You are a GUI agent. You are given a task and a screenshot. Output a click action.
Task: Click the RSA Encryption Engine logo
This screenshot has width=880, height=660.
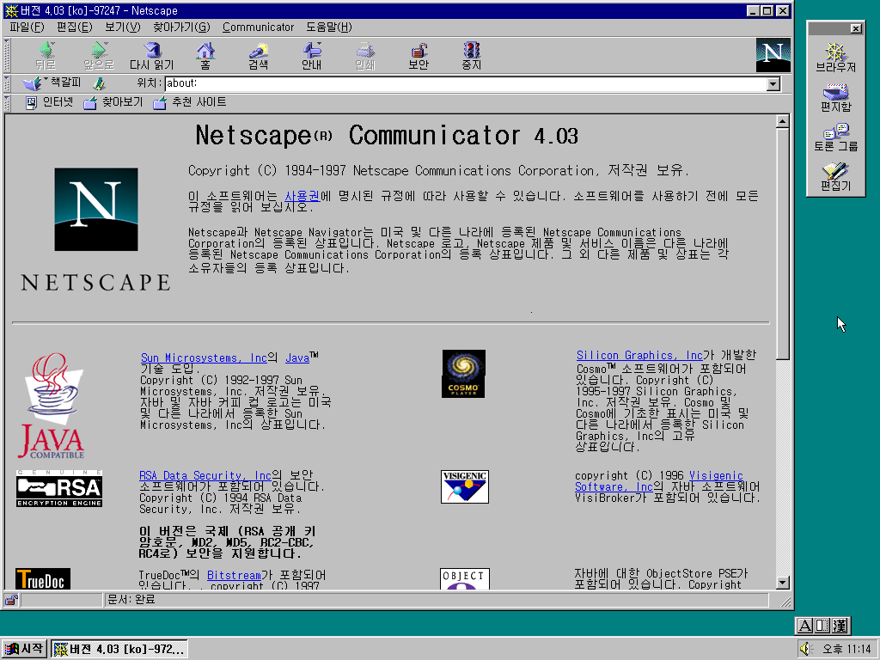[x=59, y=489]
